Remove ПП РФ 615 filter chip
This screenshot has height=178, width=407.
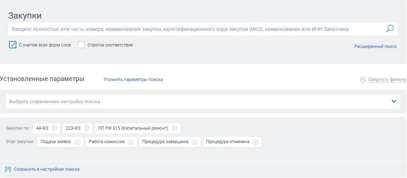tap(174, 128)
